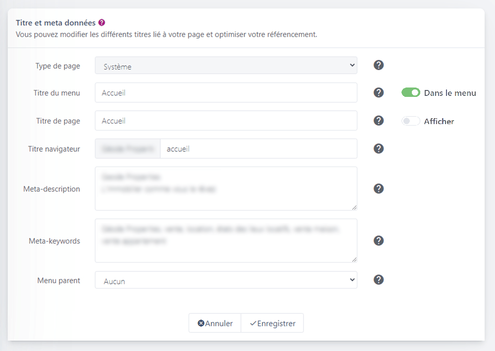Screen dimensions: 495x351
Task: Click the Titre navigateur field containing accueil
Action: pyautogui.click(x=258, y=148)
